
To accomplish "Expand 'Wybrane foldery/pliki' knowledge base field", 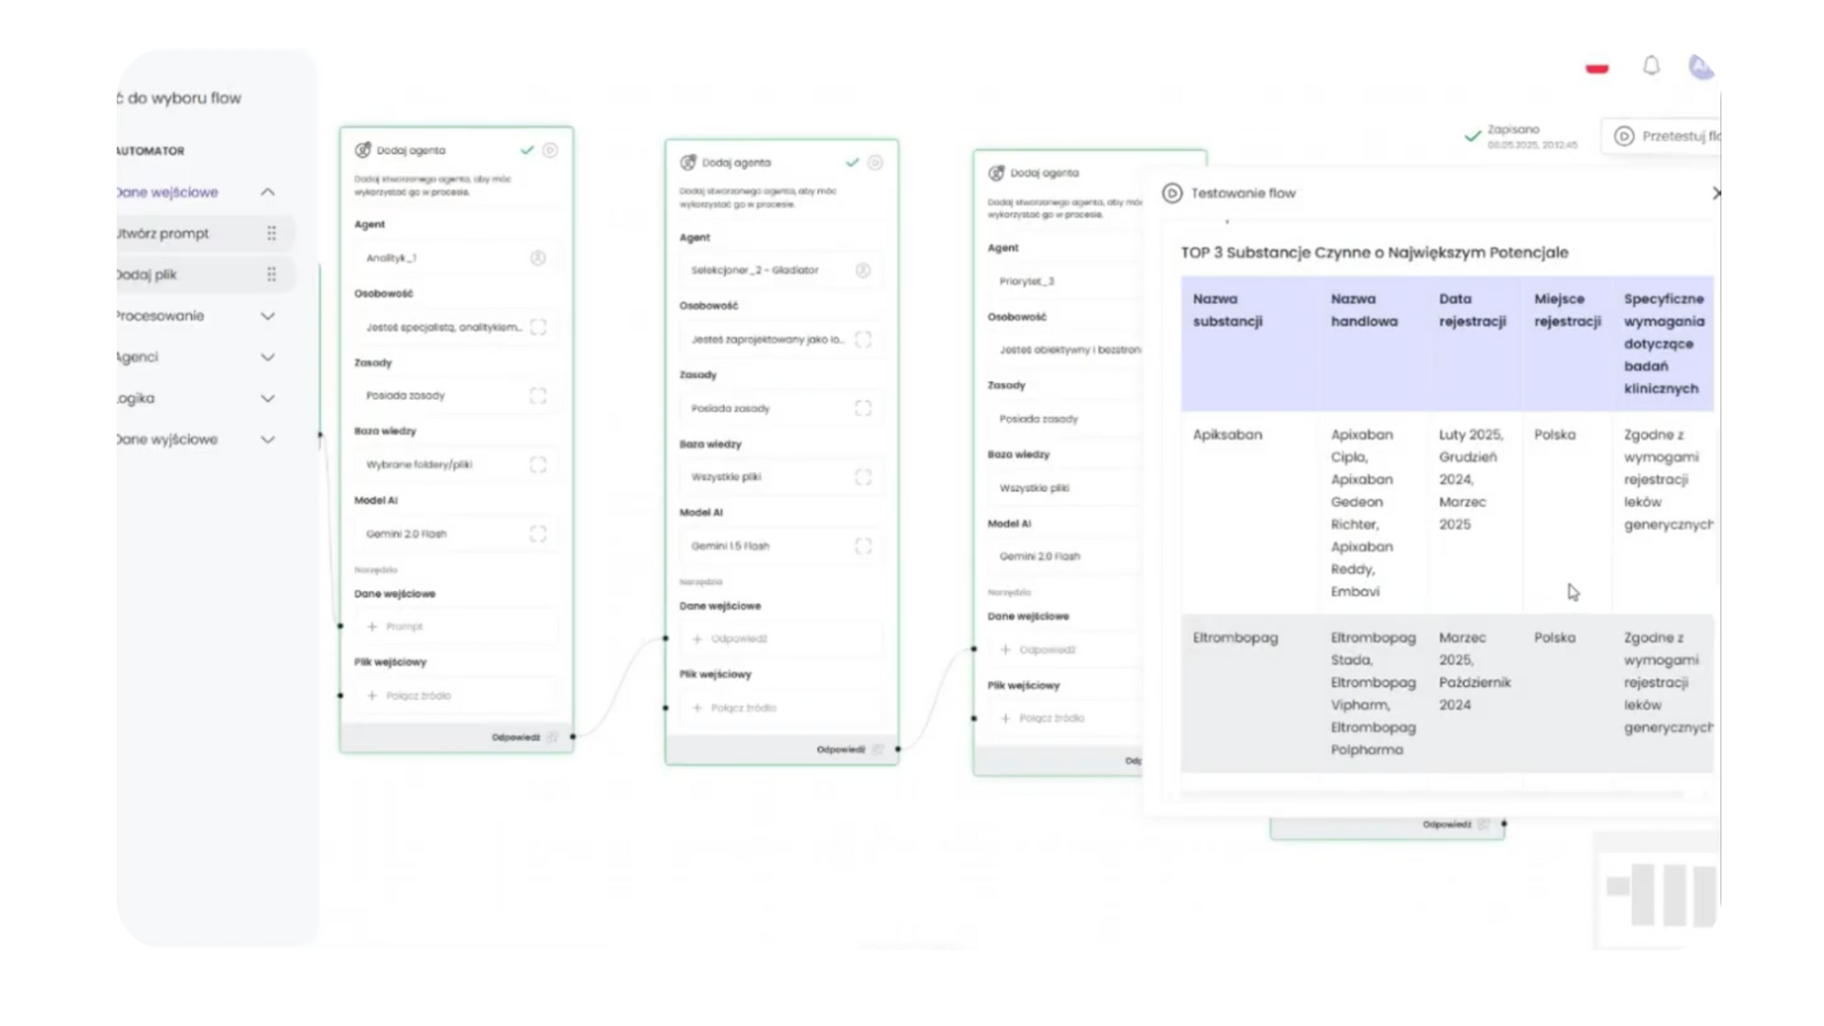I will click(538, 465).
